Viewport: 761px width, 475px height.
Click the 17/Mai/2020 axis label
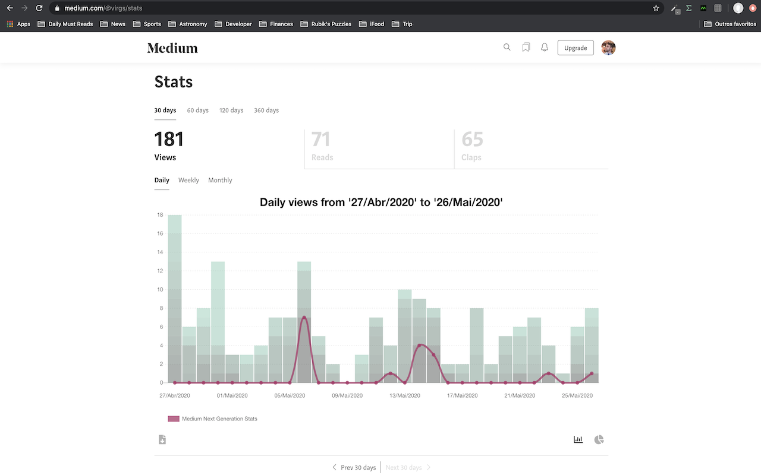462,395
